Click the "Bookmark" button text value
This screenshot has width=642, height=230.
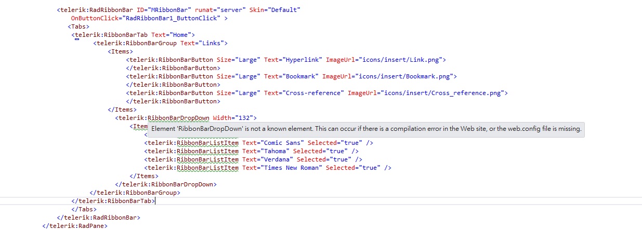click(x=301, y=76)
